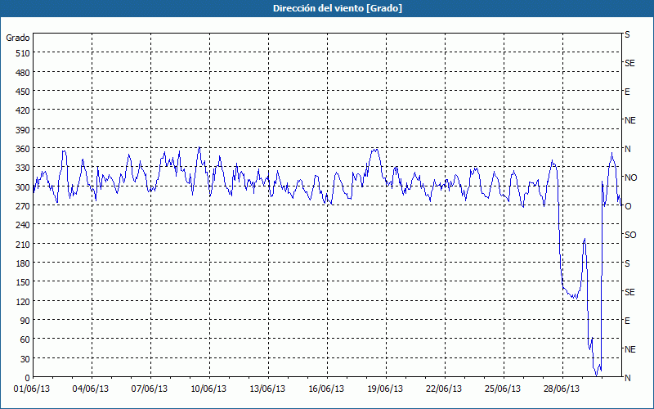654x409 pixels.
Task: Click the 330 degree axis label
Action: pos(23,168)
